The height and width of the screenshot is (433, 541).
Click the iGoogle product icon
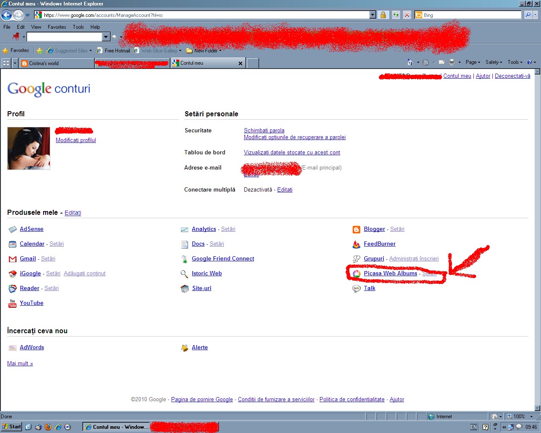pyautogui.click(x=12, y=274)
